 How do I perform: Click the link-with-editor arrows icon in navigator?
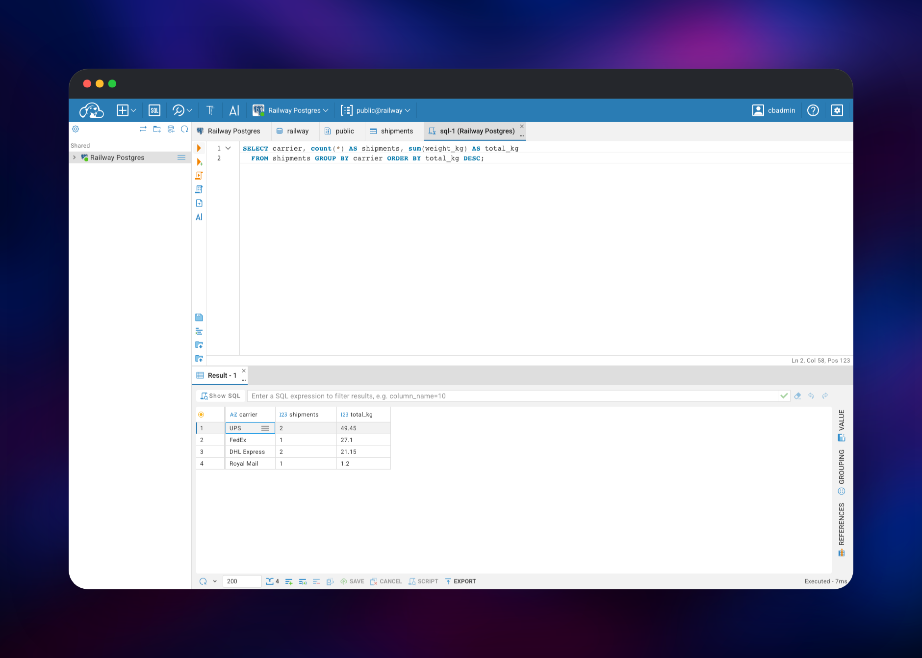(143, 129)
